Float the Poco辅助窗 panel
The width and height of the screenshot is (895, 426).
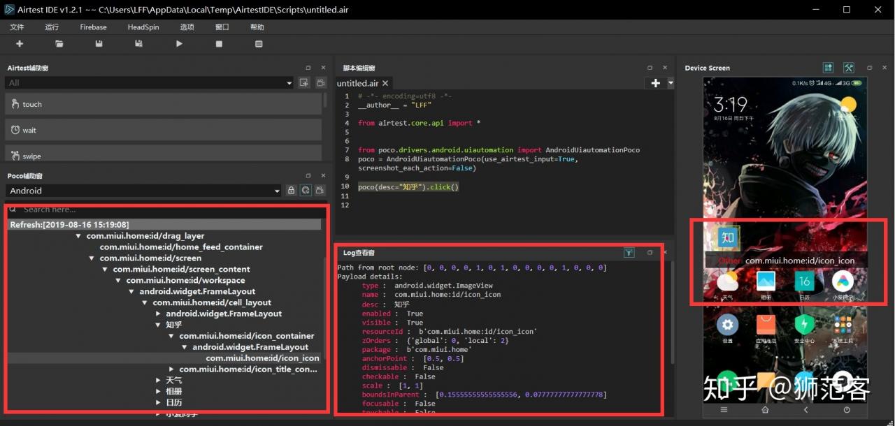(308, 176)
